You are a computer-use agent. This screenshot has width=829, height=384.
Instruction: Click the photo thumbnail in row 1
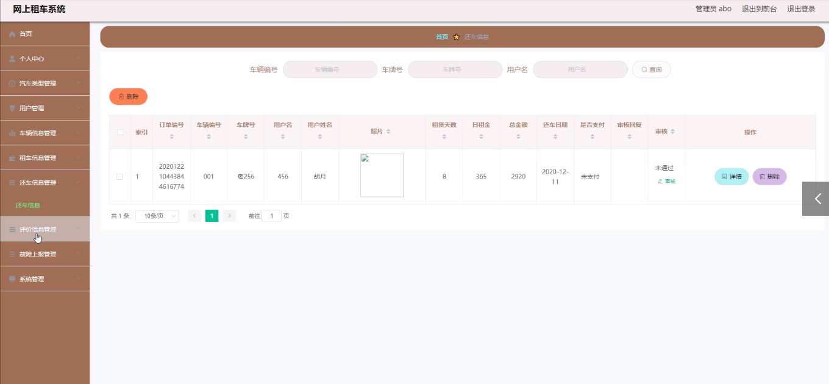click(x=382, y=176)
